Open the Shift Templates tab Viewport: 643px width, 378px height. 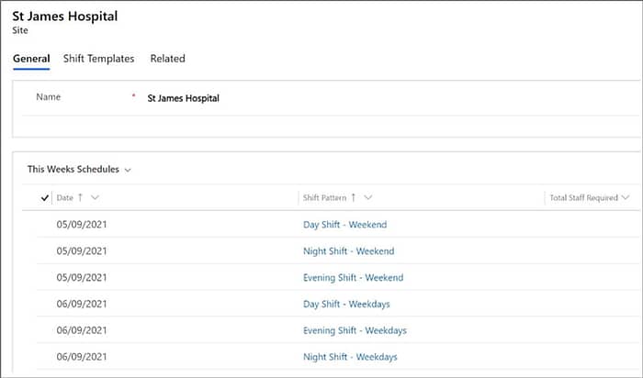click(99, 59)
